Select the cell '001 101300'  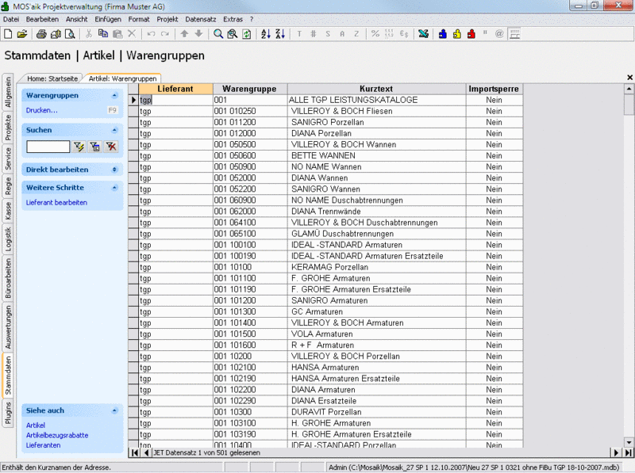tap(250, 311)
